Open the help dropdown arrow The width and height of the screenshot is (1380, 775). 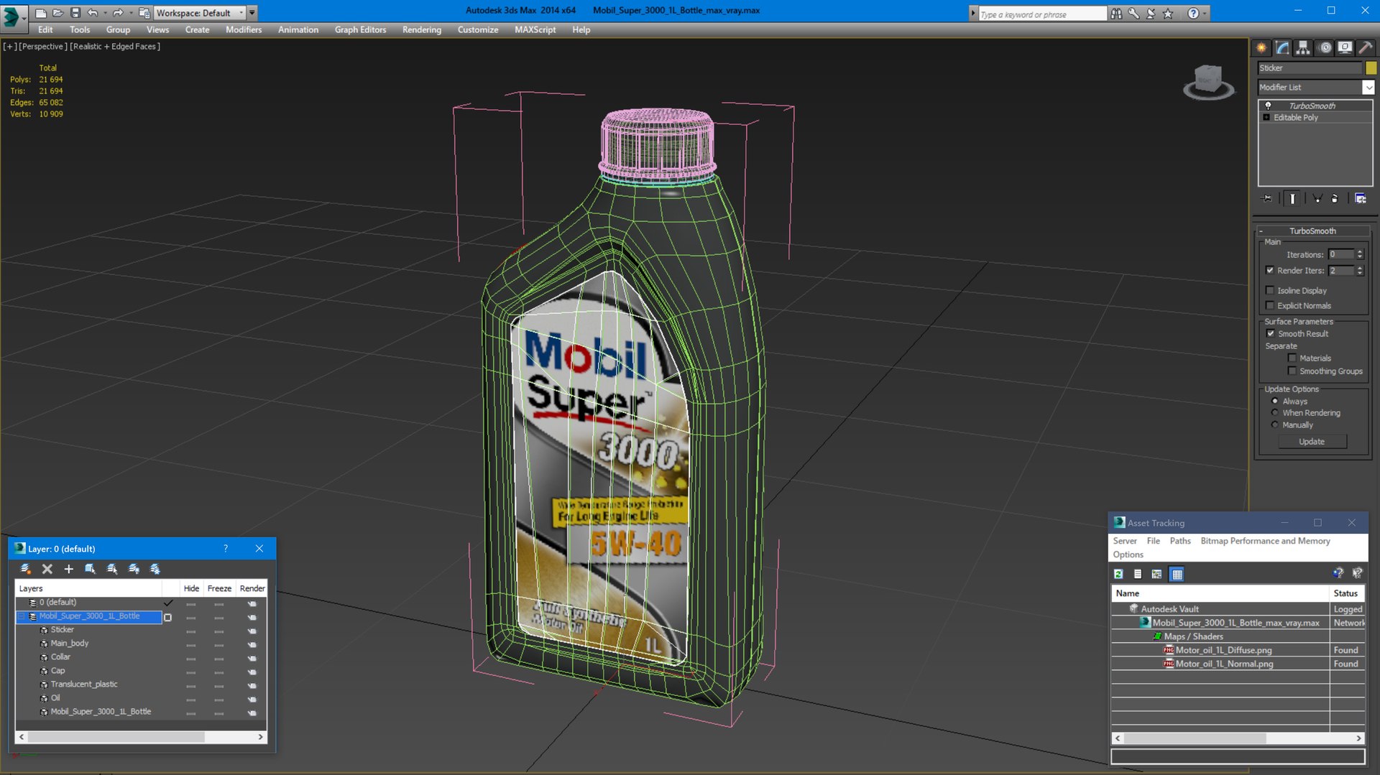click(1205, 13)
